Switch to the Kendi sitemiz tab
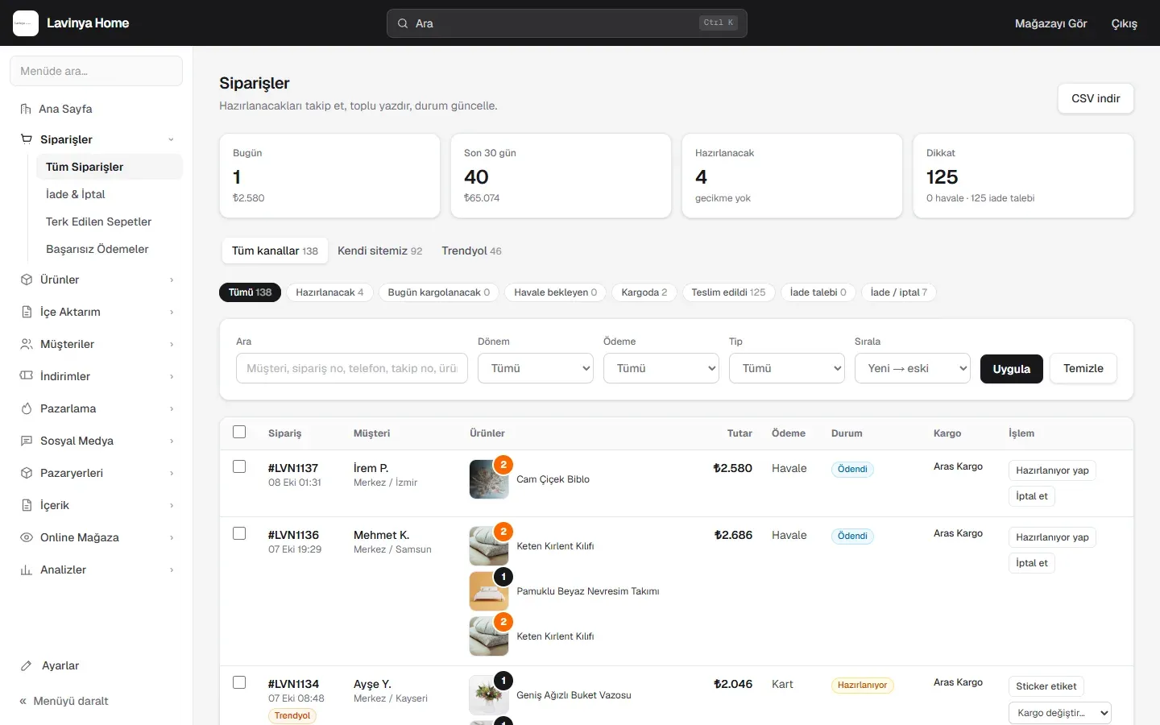 point(379,251)
